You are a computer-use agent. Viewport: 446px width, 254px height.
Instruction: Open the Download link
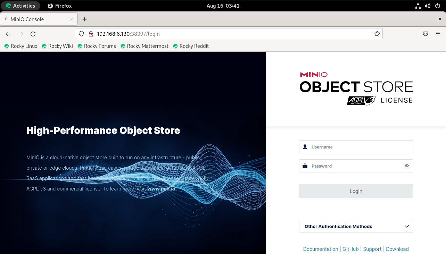(x=397, y=249)
